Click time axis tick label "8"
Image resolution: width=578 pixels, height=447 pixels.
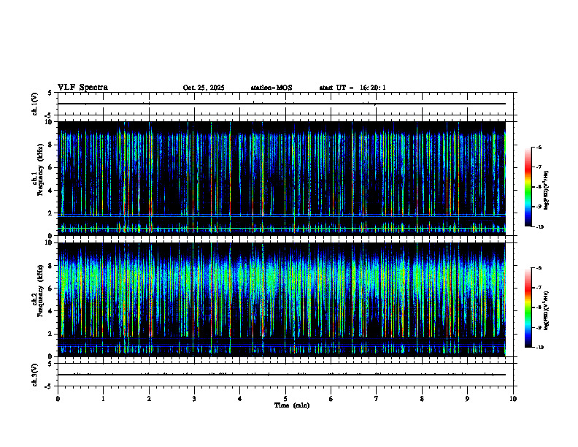click(422, 399)
